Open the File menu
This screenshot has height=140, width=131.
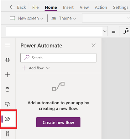point(35,7)
